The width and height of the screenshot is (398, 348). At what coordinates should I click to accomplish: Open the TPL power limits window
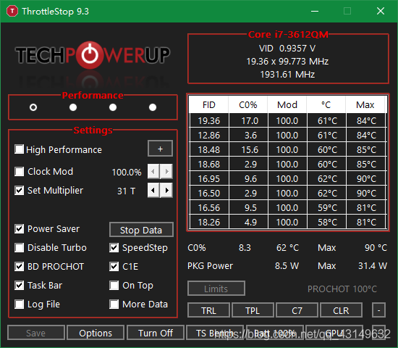pyautogui.click(x=253, y=310)
